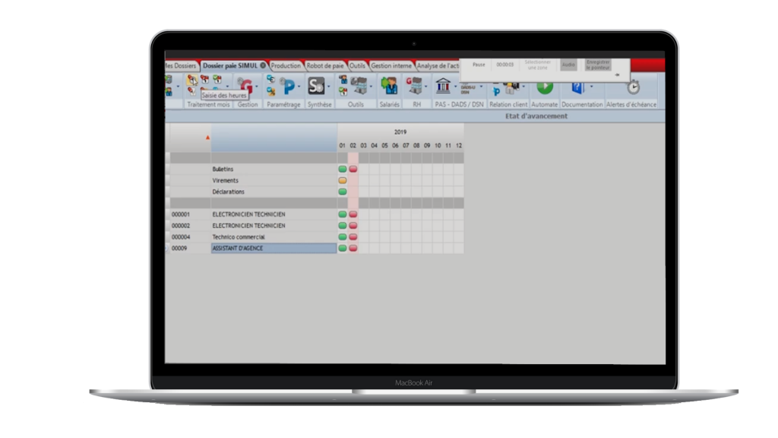Screen dimensions: 778x438
Task: Click the month 03 column header
Action: [364, 145]
